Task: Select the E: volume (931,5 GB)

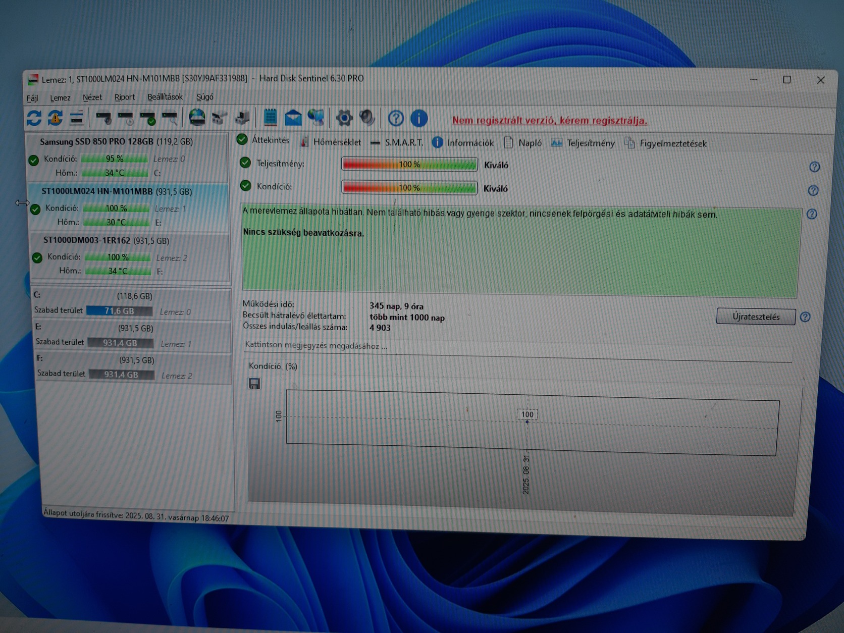Action: [132, 336]
